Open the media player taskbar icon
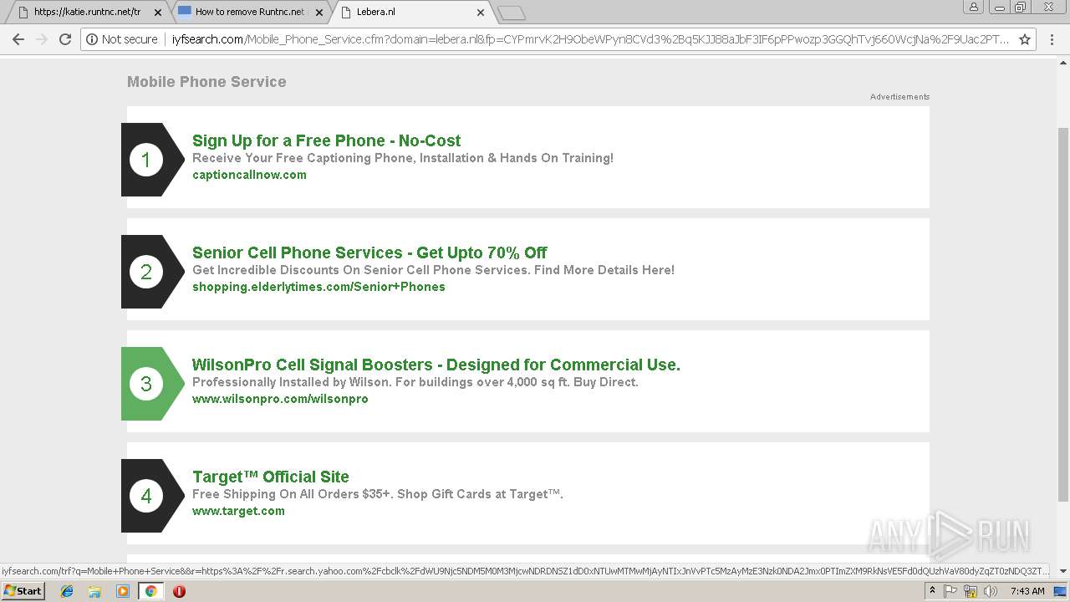This screenshot has height=602, width=1070. 123,591
